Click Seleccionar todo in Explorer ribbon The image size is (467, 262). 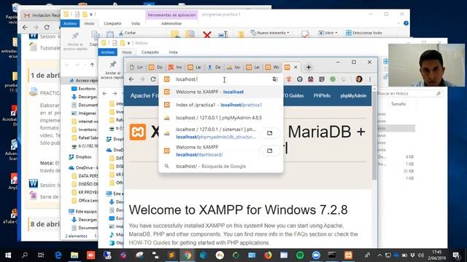pyautogui.click(x=363, y=33)
